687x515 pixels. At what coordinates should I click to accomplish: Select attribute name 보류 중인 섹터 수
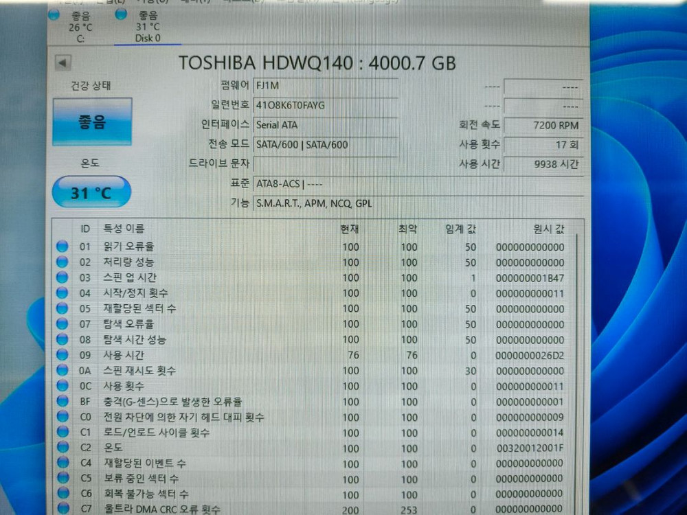pos(141,479)
